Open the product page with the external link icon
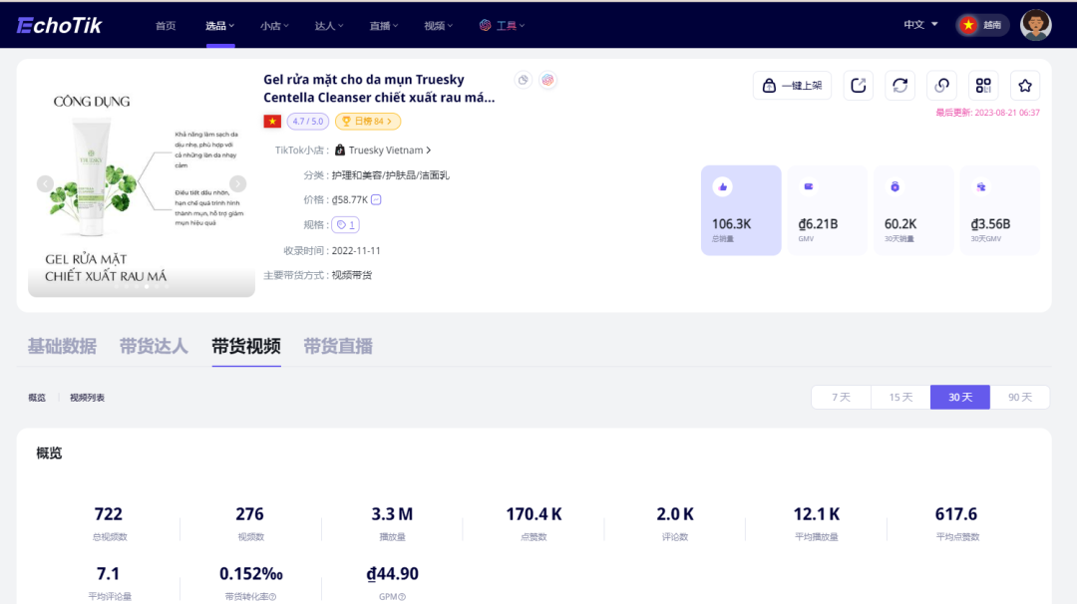 [858, 86]
